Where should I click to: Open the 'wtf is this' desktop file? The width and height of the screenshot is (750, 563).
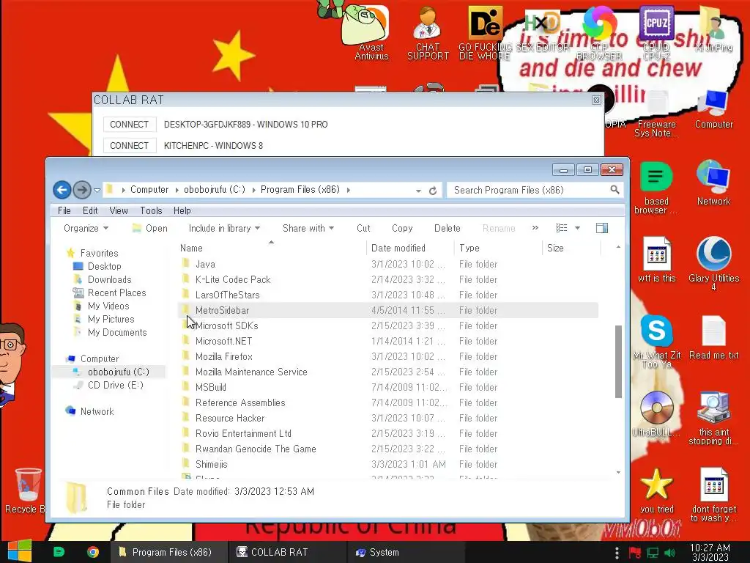point(656,260)
